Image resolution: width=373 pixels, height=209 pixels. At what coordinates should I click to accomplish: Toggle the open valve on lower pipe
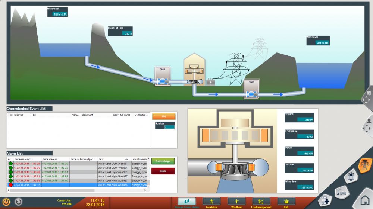(251, 89)
